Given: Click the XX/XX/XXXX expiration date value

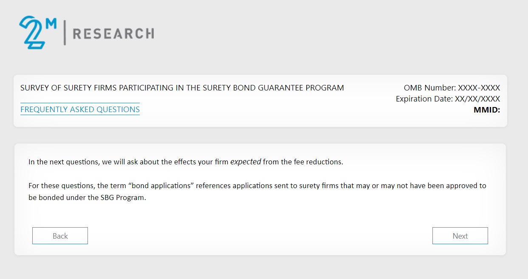Looking at the screenshot, I should pyautogui.click(x=477, y=99).
